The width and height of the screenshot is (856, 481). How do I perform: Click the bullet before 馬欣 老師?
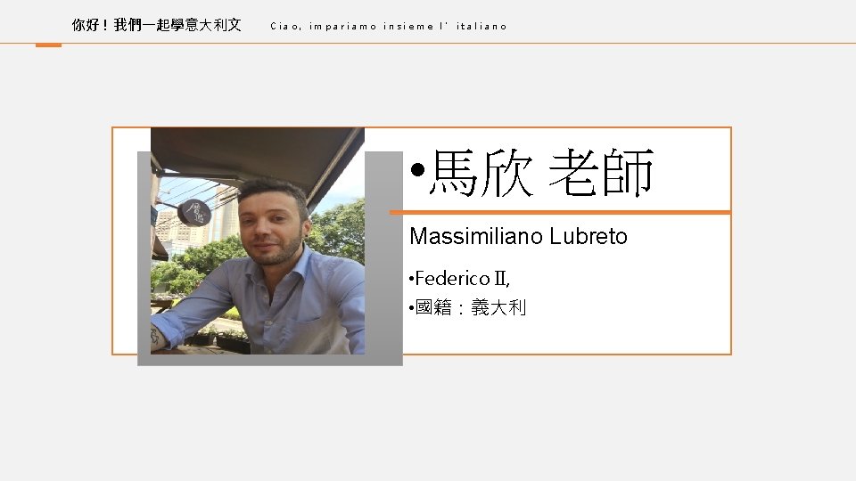(417, 170)
